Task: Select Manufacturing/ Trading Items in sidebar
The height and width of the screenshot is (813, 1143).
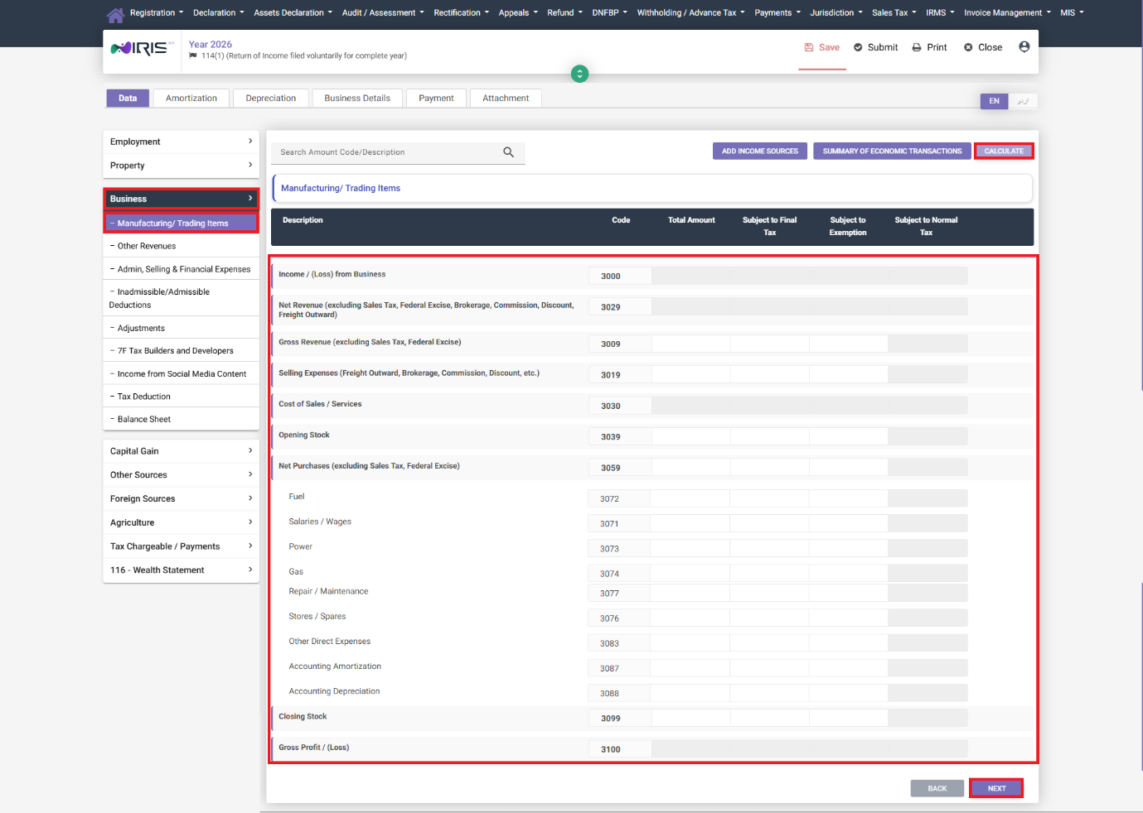Action: tap(181, 224)
